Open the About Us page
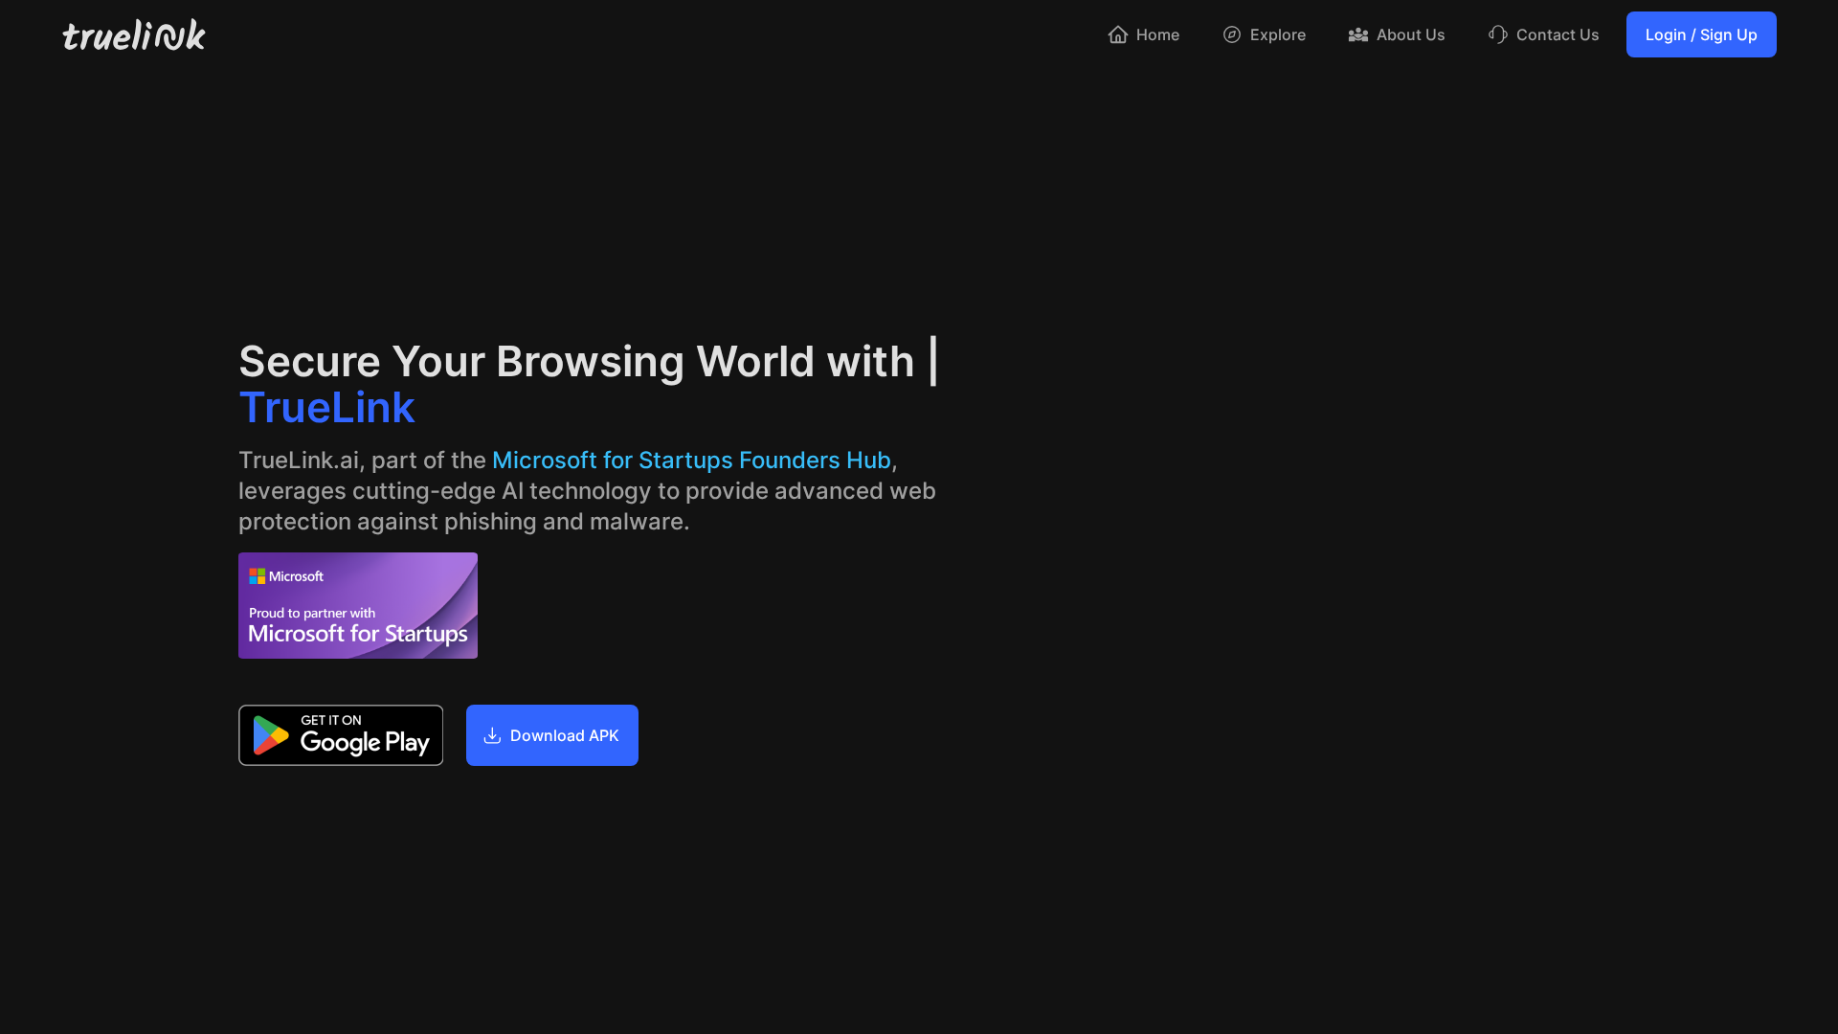This screenshot has width=1838, height=1034. [1409, 34]
